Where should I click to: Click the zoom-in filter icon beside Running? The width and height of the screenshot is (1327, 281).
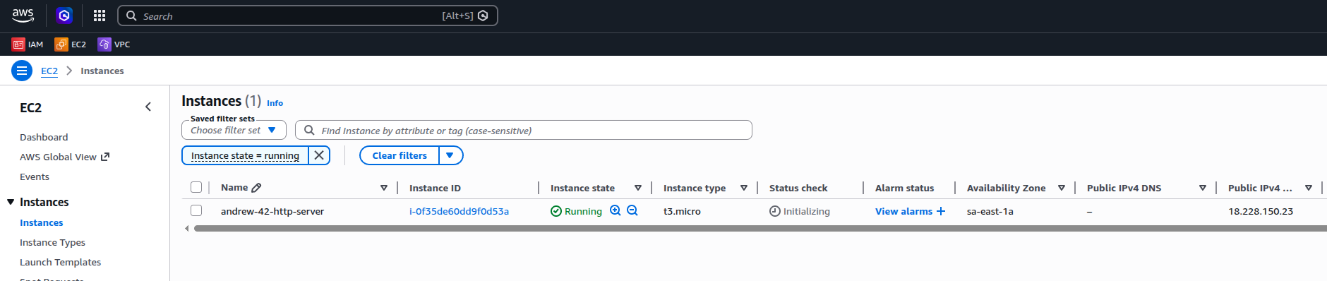(616, 210)
